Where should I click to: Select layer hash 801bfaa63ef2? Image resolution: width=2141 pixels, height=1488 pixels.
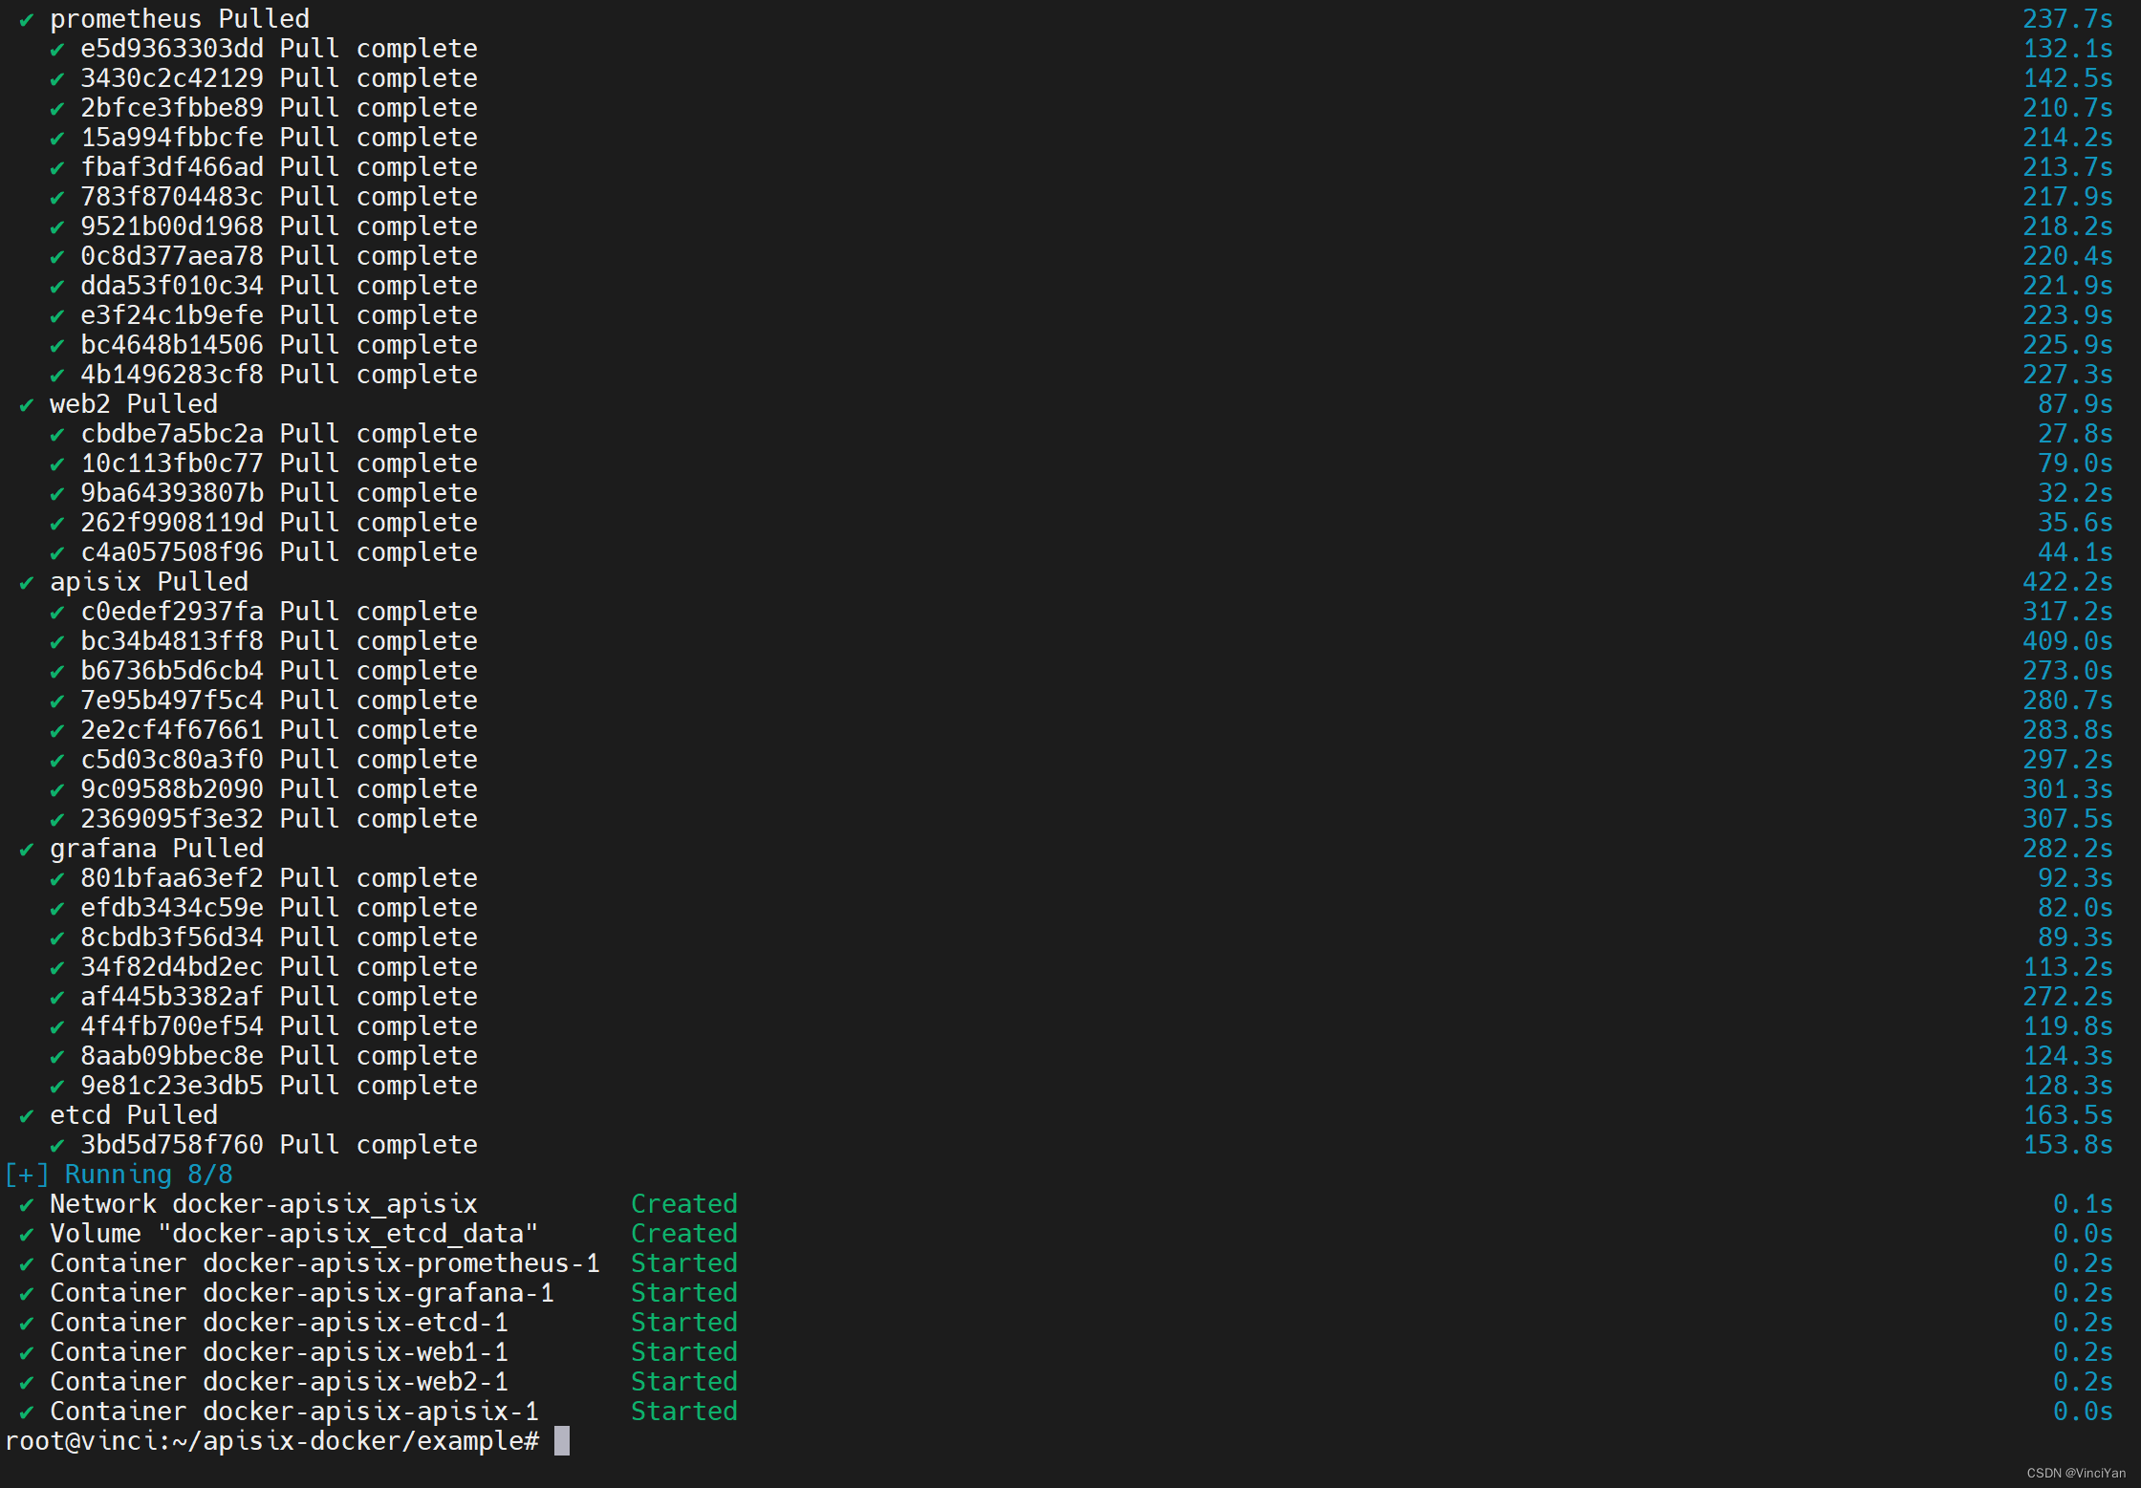tap(172, 878)
